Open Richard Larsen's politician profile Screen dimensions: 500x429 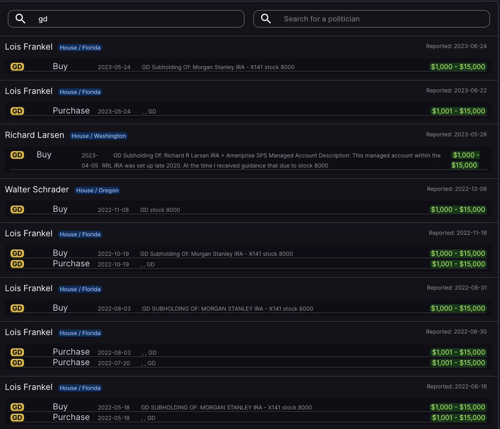point(35,135)
